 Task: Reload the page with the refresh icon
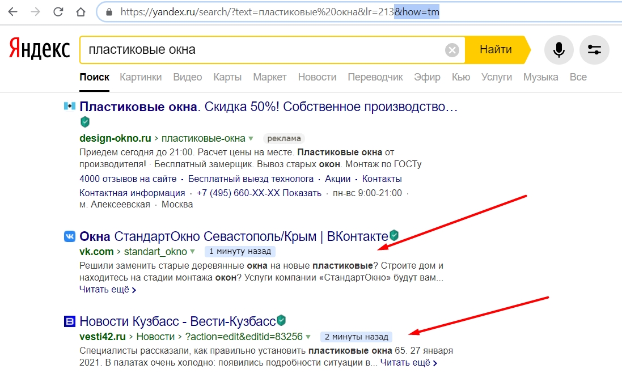coord(58,12)
